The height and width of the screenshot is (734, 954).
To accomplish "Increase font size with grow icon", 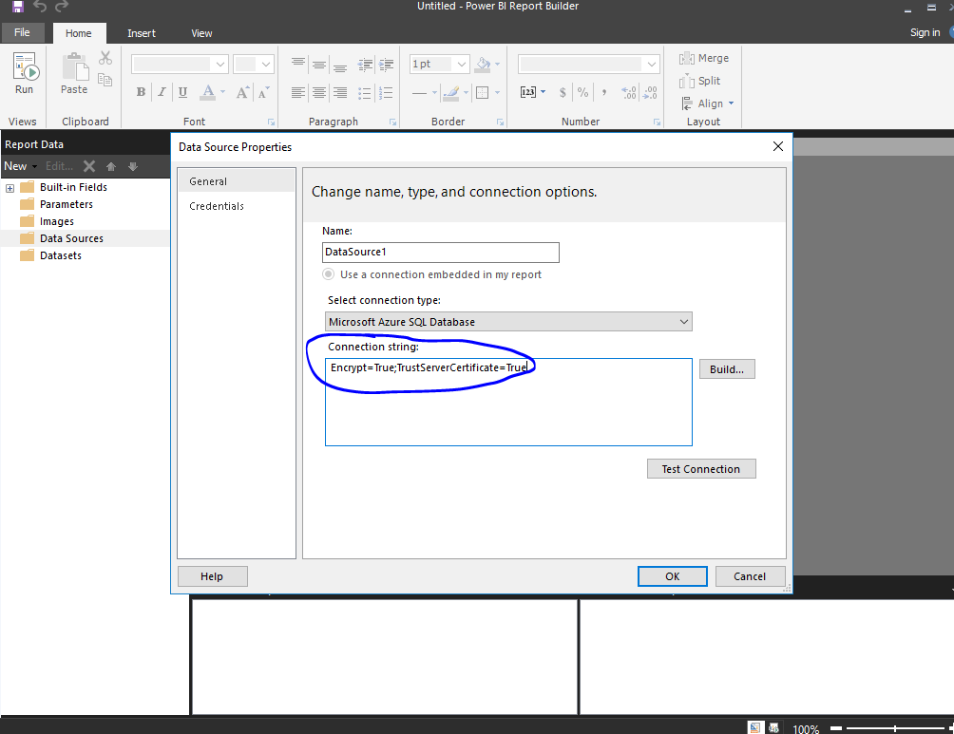I will tap(242, 92).
